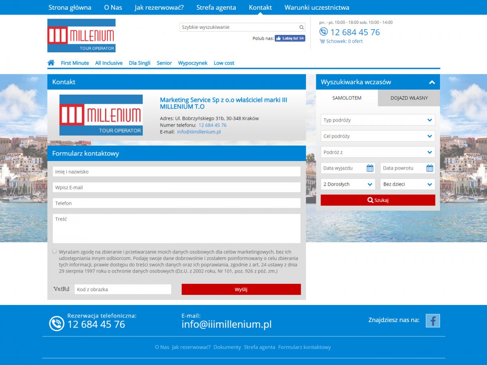Open Jak rezerwować? in top menu
Viewport: 487px width, 365px height.
pos(159,7)
